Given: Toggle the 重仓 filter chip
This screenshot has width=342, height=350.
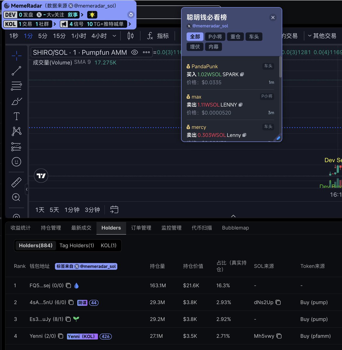Looking at the screenshot, I should click(235, 37).
